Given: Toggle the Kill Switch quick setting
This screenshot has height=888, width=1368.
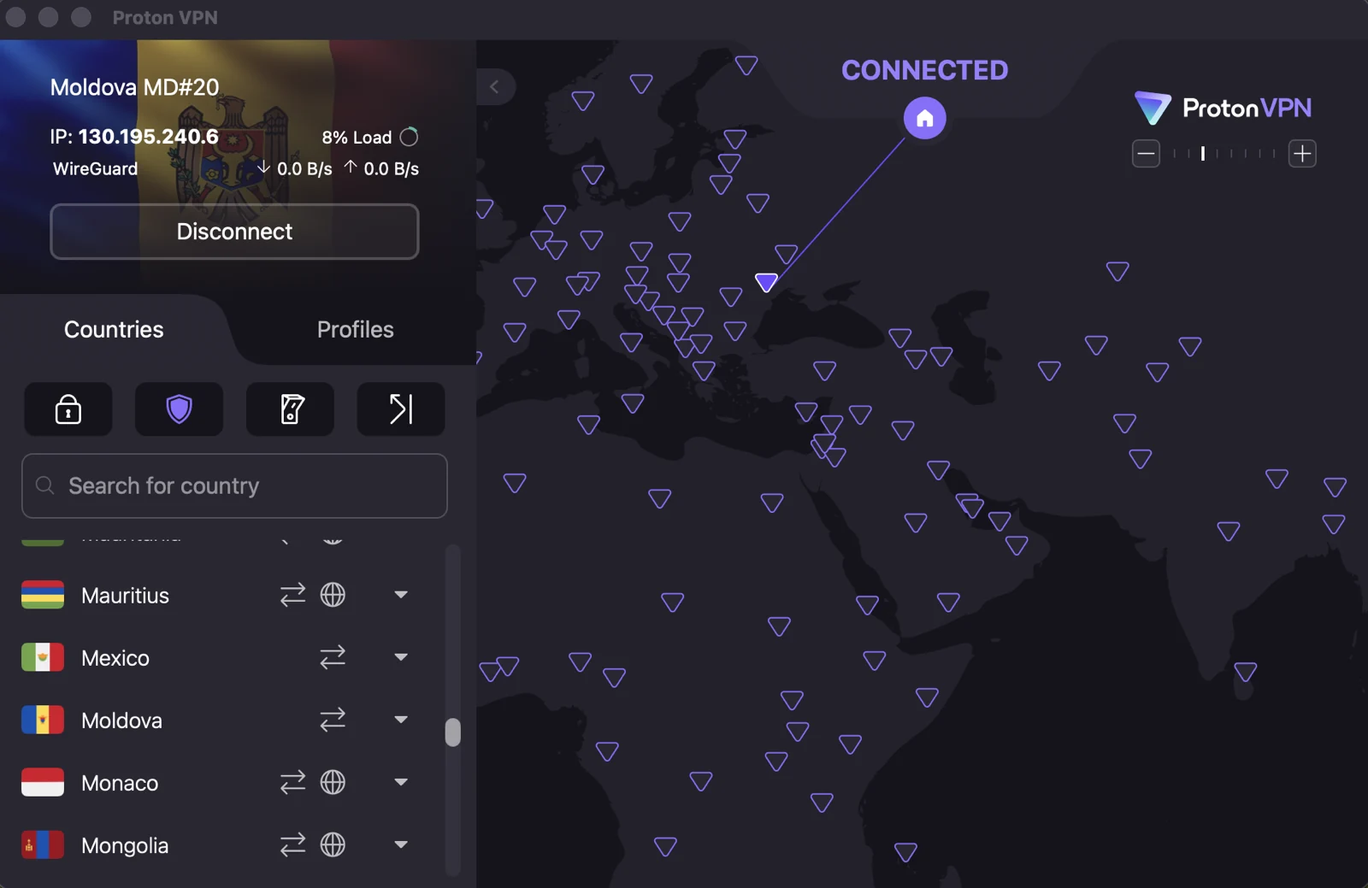Looking at the screenshot, I should (x=290, y=409).
